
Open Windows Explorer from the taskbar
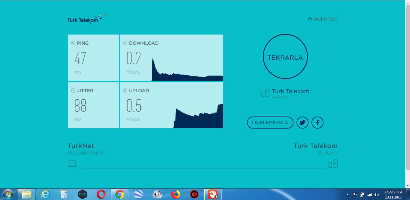point(27,194)
